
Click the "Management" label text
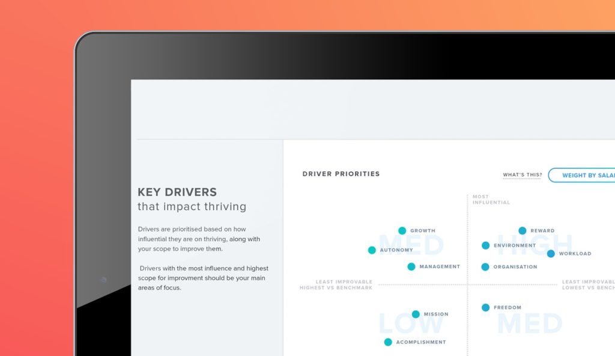(440, 266)
